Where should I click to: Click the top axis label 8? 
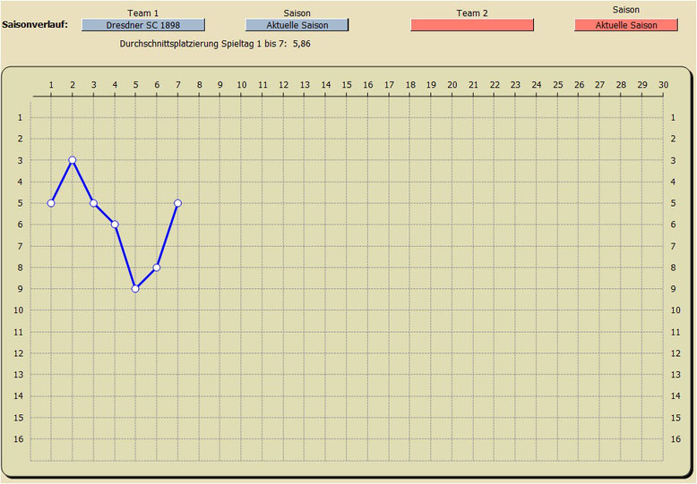pos(199,84)
